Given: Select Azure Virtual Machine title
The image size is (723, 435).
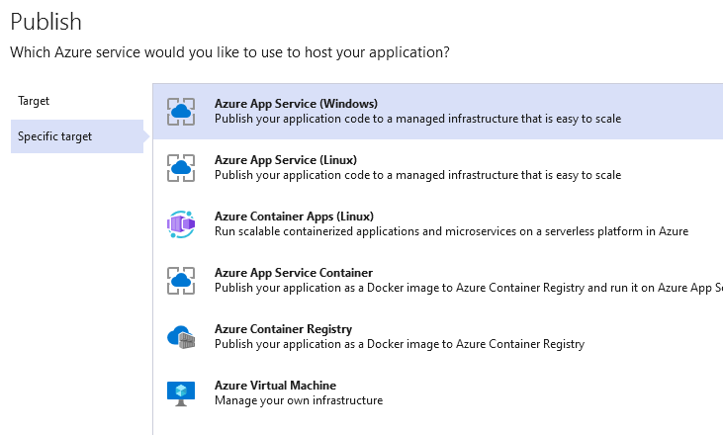Looking at the screenshot, I should point(275,386).
